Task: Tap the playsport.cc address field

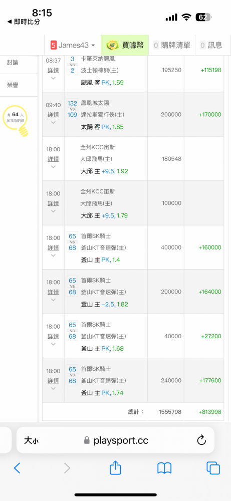Action: (x=115, y=440)
